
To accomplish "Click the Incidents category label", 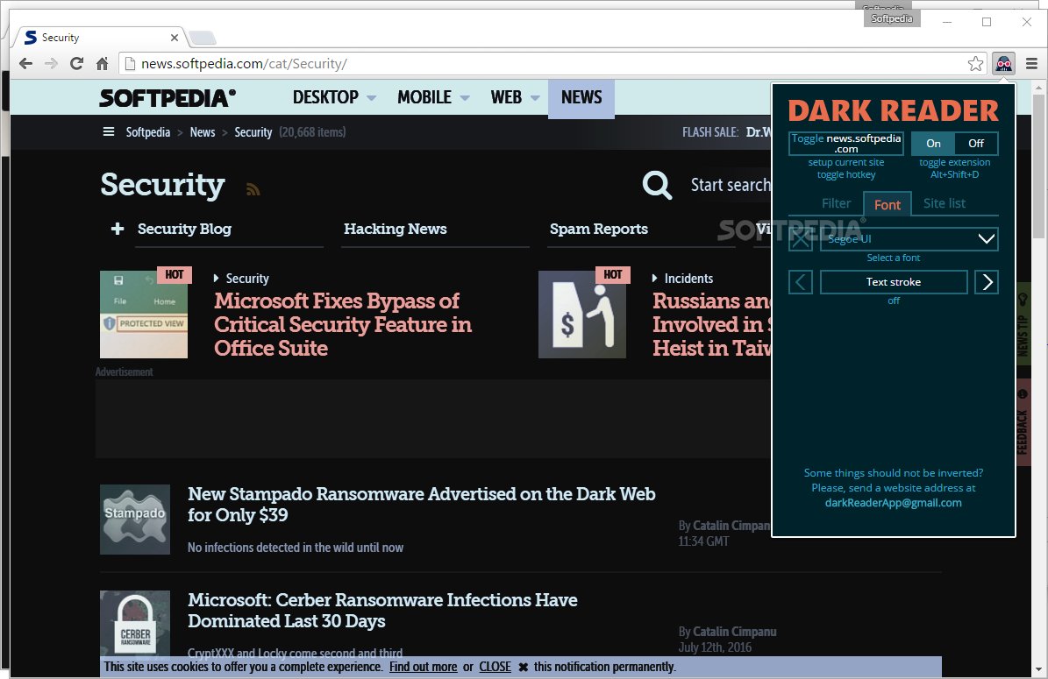I will point(688,279).
